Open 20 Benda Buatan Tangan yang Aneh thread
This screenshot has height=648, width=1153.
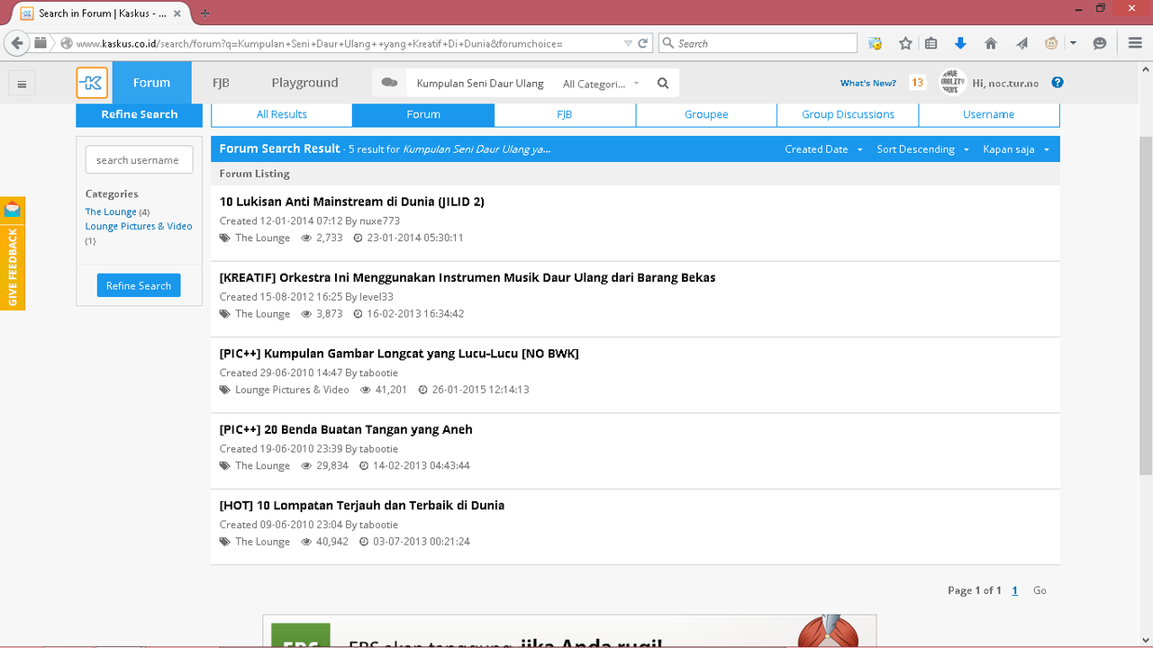[x=346, y=429]
